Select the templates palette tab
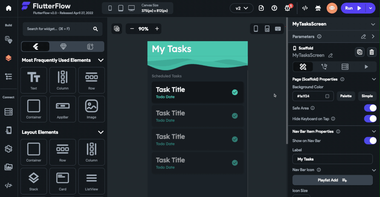This screenshot has height=197, width=380. click(91, 46)
